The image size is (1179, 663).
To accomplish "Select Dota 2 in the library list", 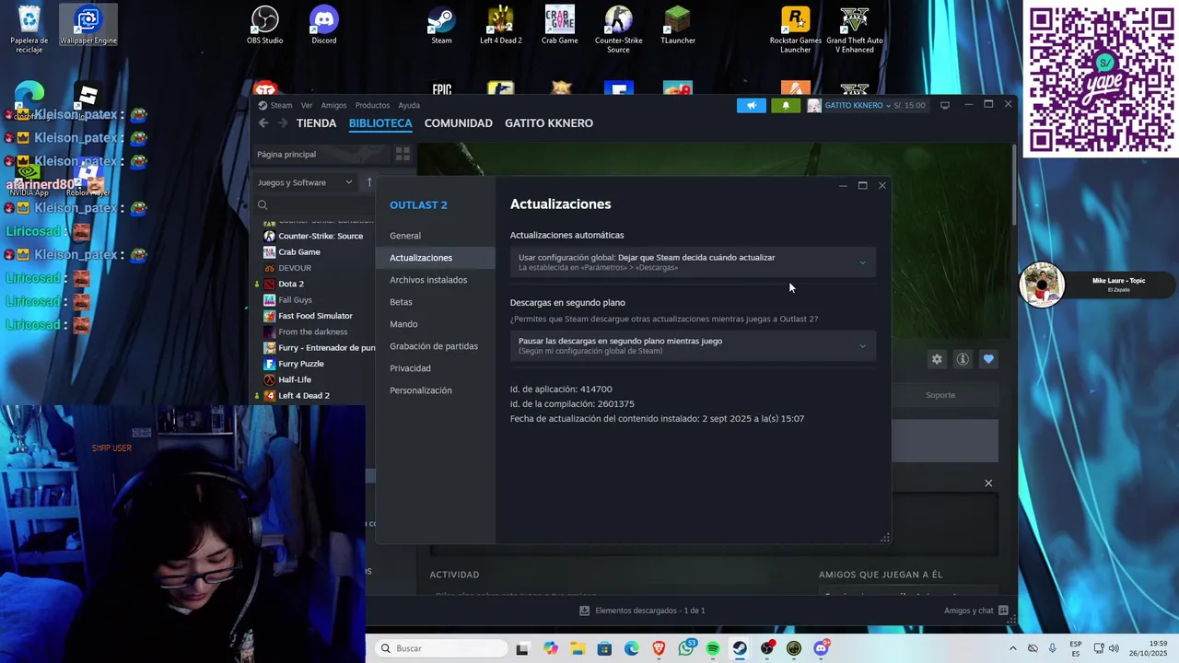I will point(291,284).
